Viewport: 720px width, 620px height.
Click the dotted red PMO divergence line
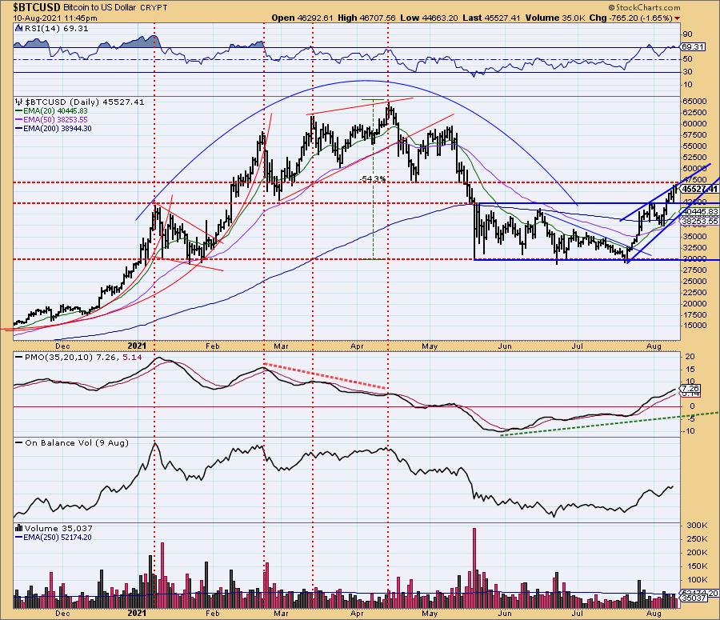pyautogui.click(x=325, y=377)
